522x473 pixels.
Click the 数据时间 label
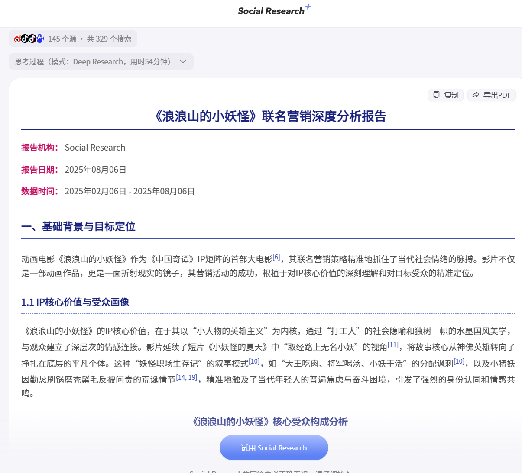40,191
